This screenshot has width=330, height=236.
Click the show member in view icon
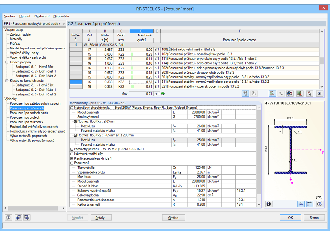[x=254, y=94]
